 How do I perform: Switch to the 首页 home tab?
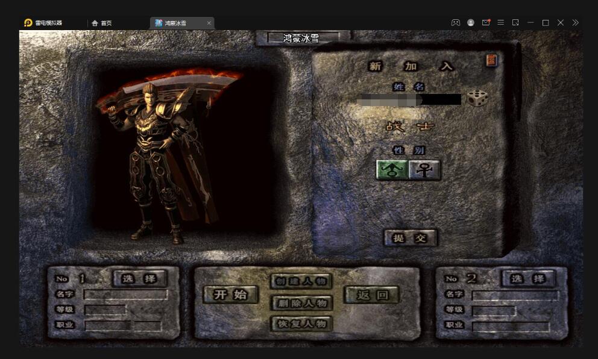(102, 23)
